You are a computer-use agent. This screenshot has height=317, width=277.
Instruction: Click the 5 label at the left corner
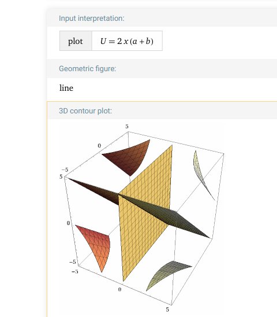coord(61,176)
